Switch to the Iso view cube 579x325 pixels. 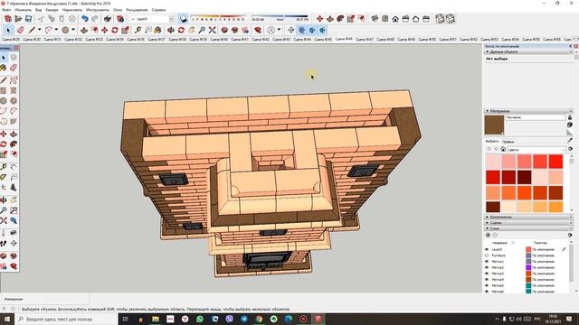point(375,18)
